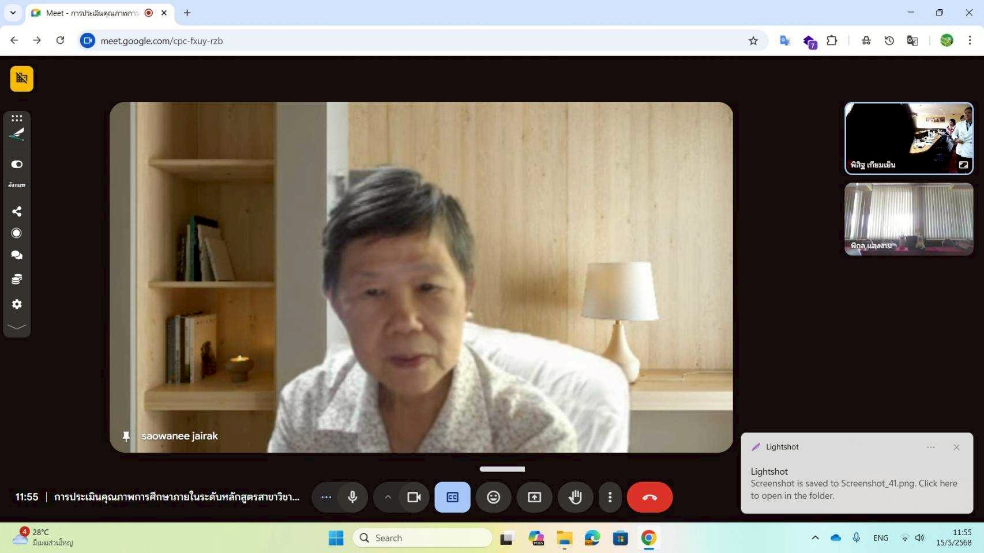Viewport: 984px width, 553px height.
Task: Open the sidebar grid dots handle
Action: pos(17,118)
